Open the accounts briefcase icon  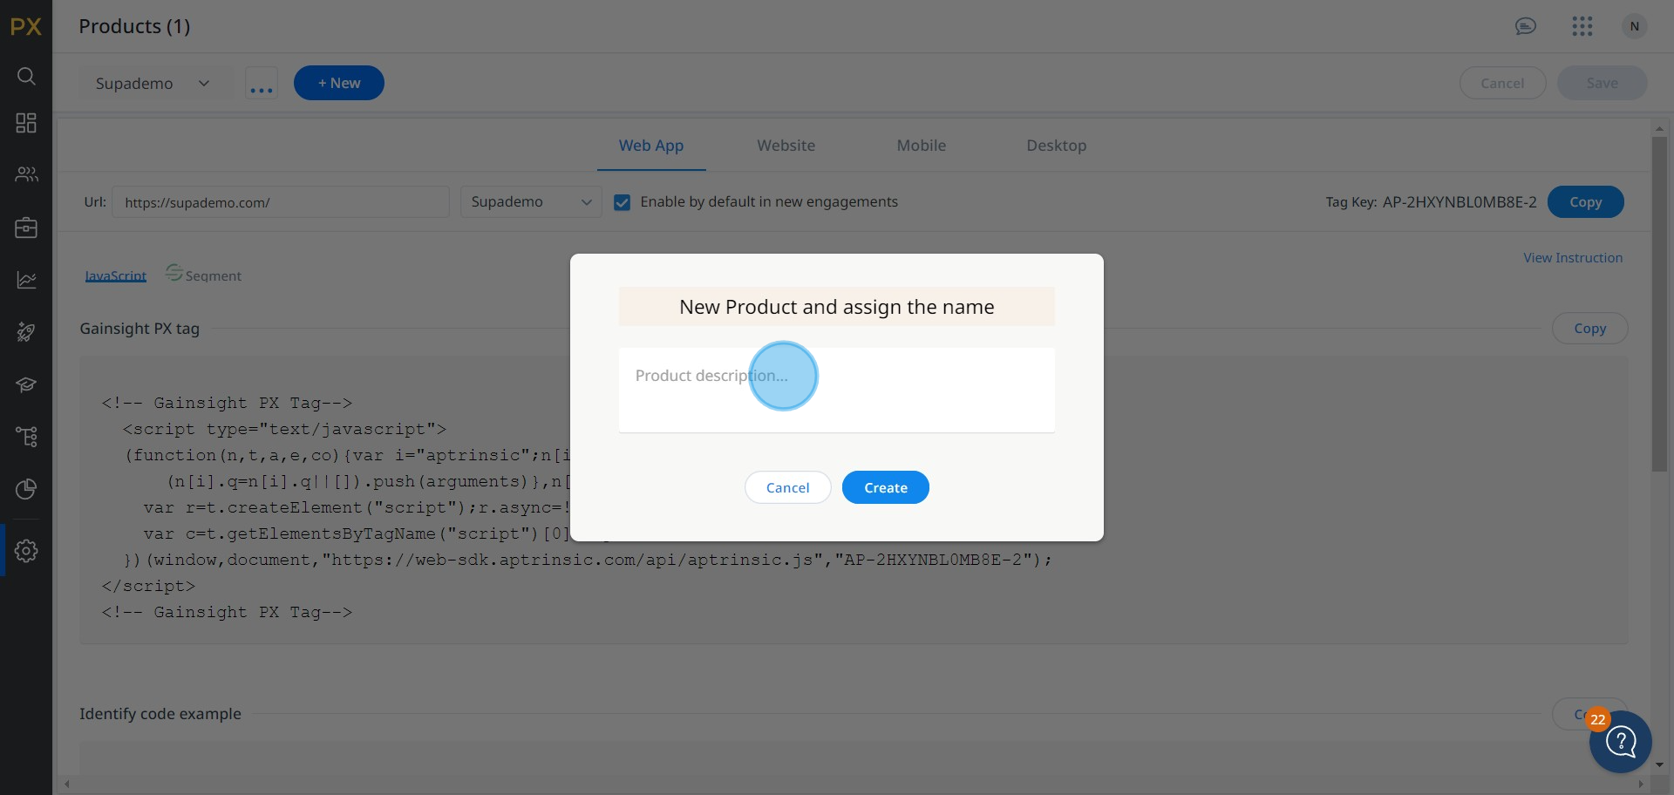(26, 228)
